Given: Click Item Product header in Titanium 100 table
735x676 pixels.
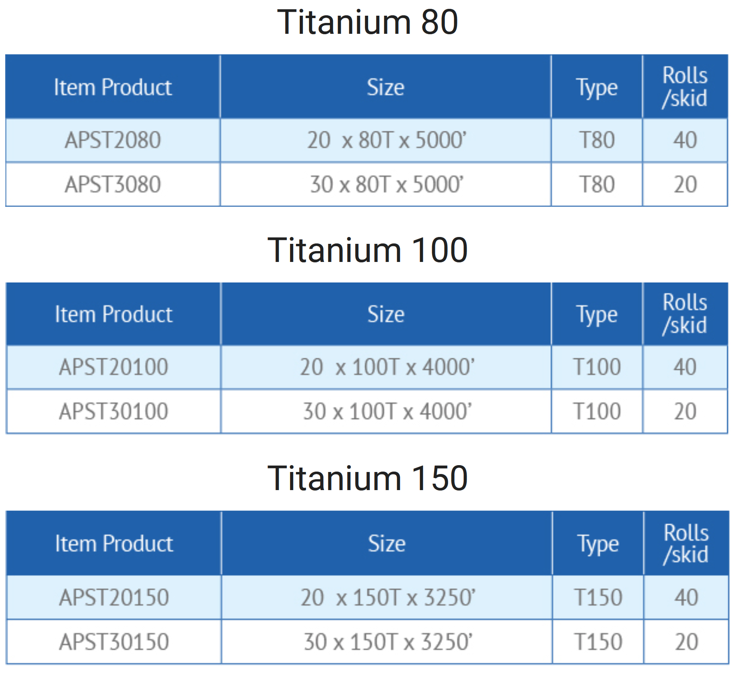Looking at the screenshot, I should pos(113,314).
